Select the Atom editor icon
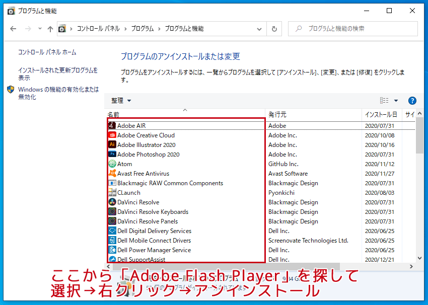 coord(113,164)
